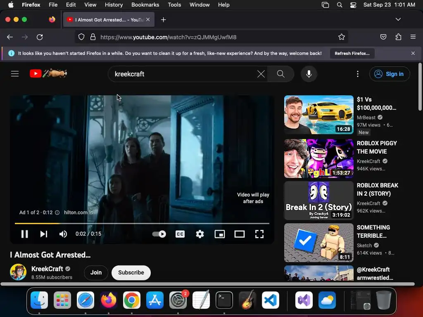Screen dimensions: 423x317
Task: Click the video progress bar
Action: point(142,223)
